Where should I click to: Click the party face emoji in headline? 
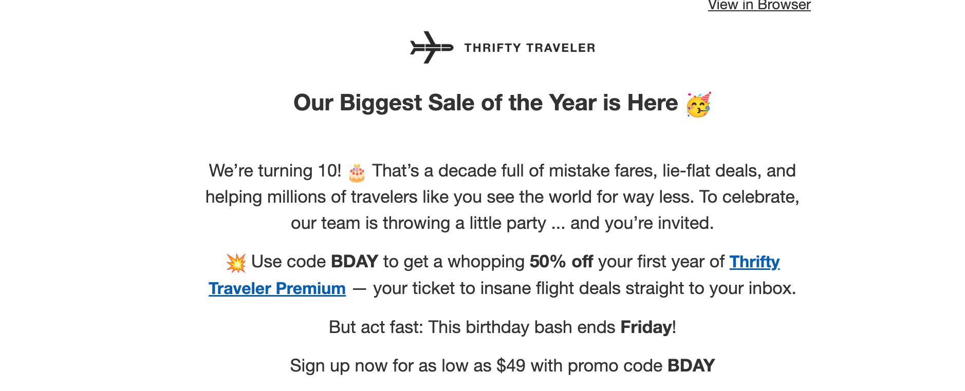tap(699, 105)
